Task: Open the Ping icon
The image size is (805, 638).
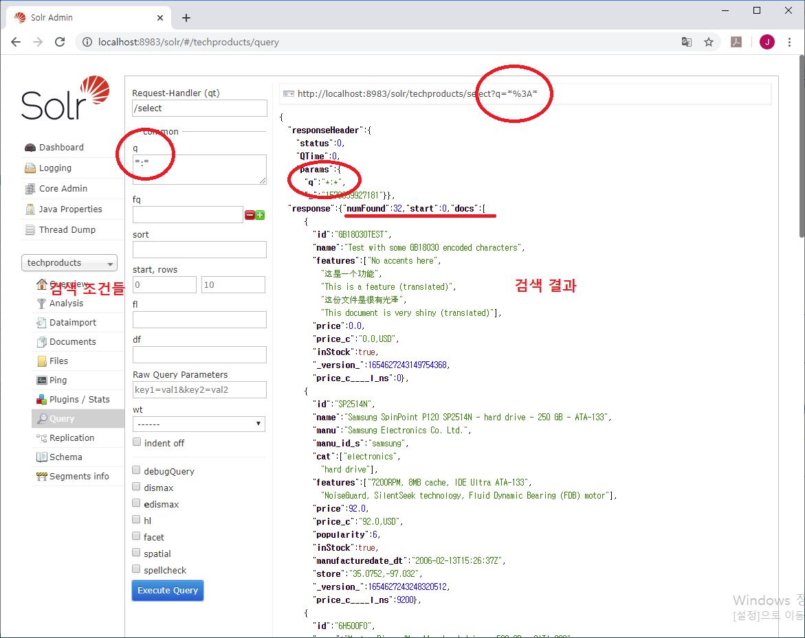Action: (41, 380)
